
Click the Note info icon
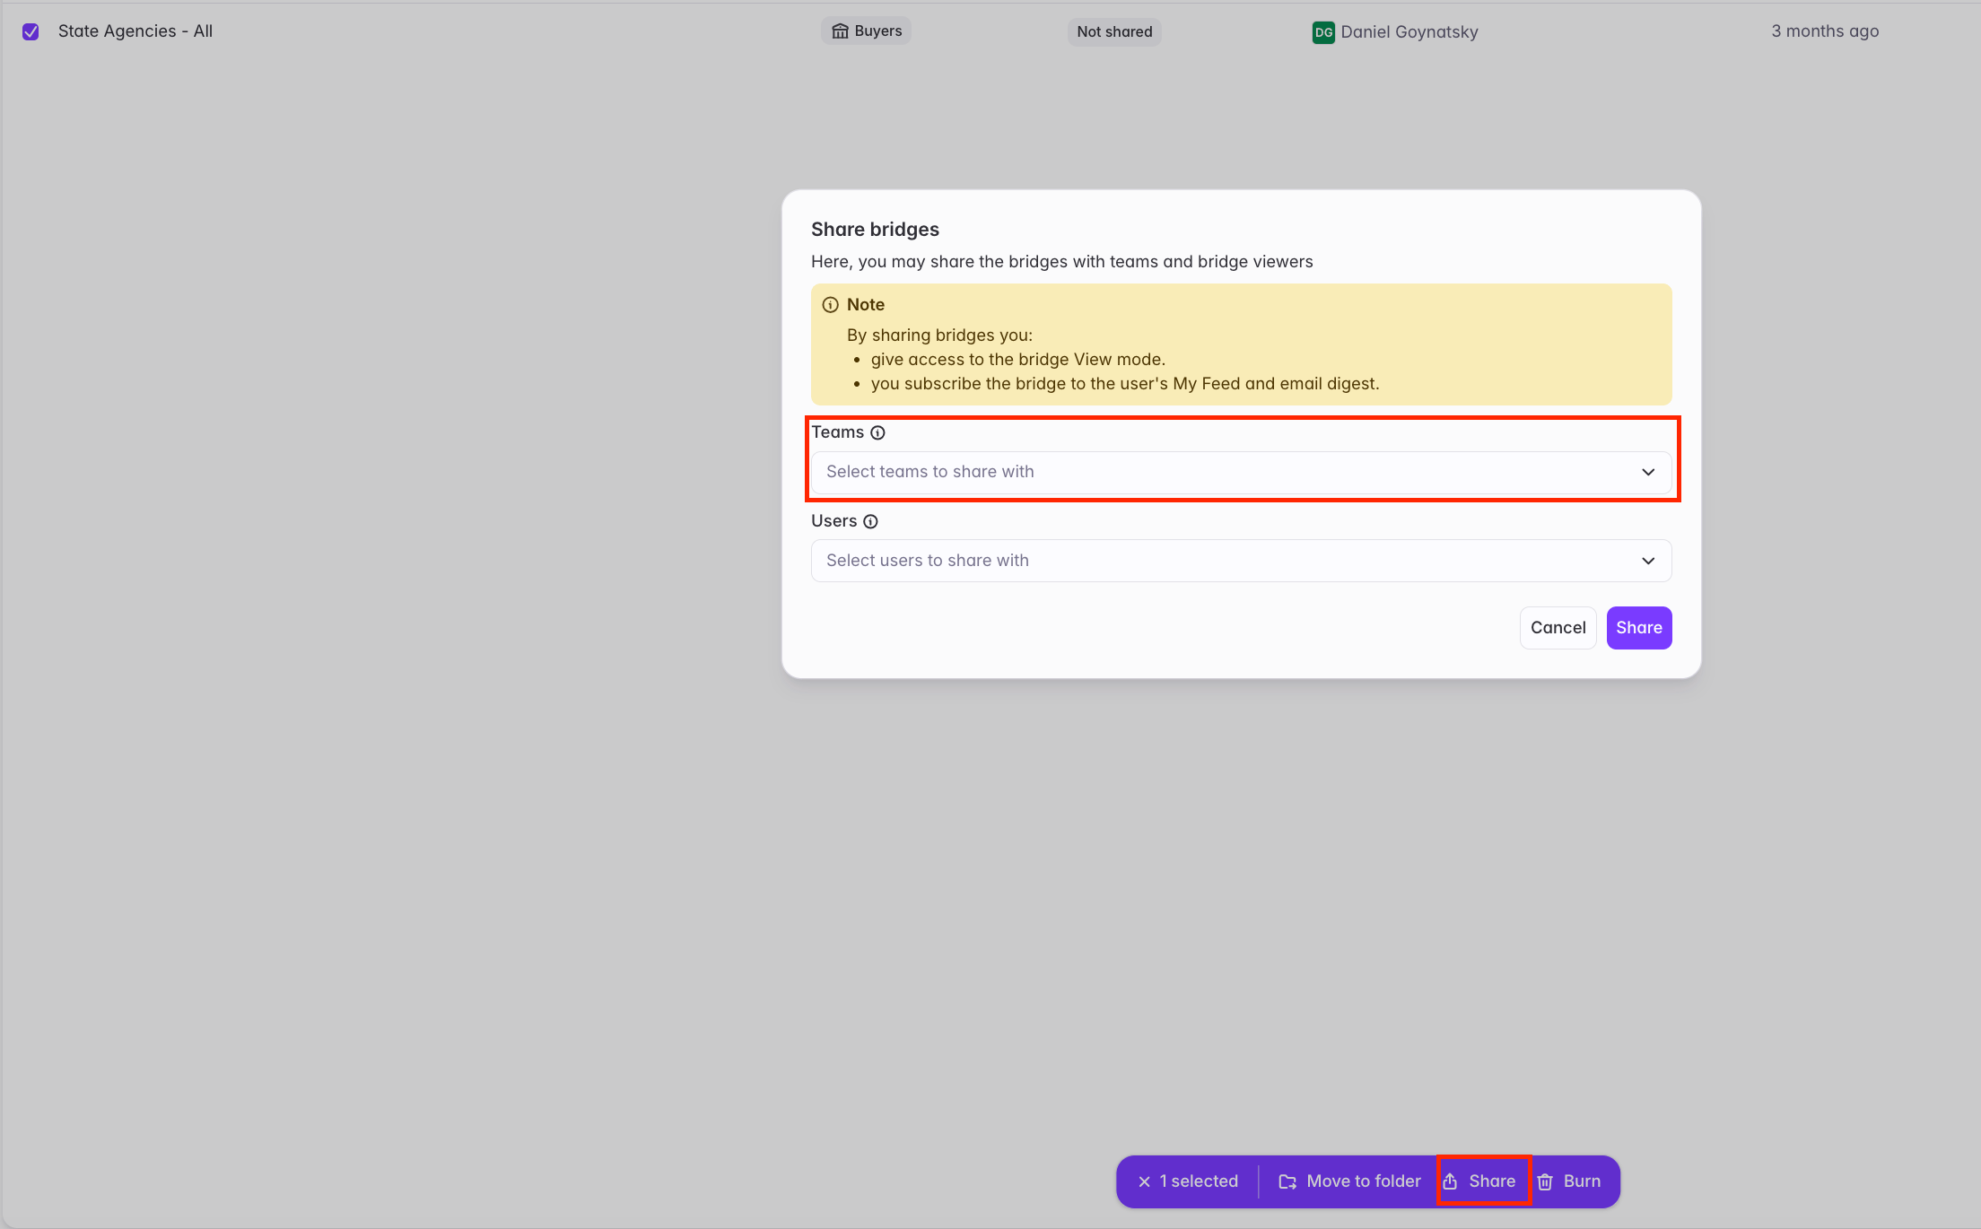click(x=831, y=305)
